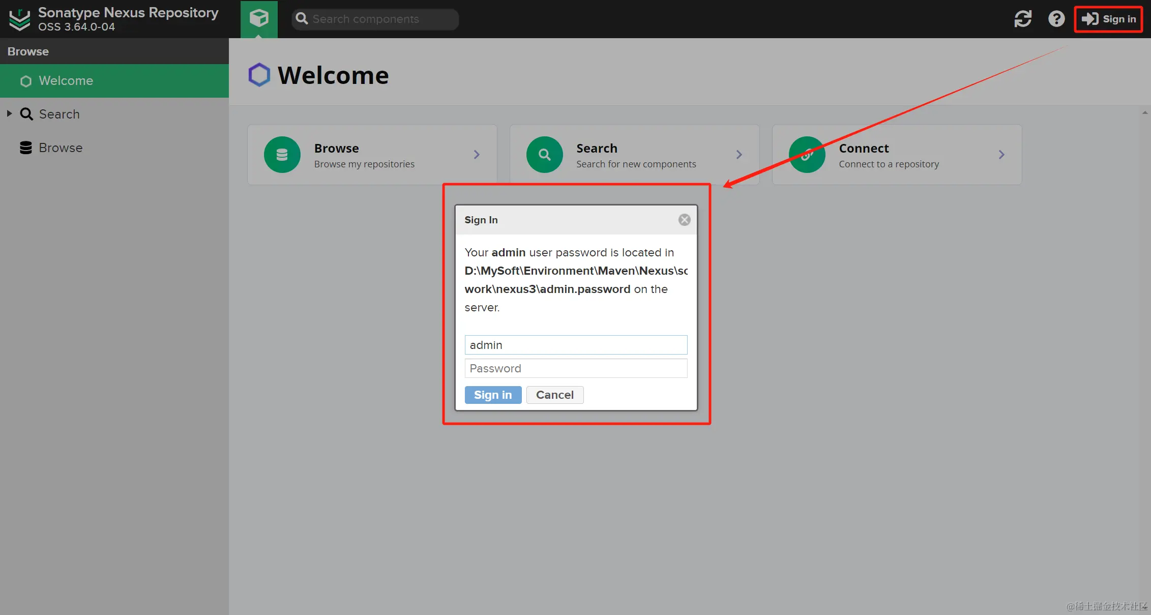Click chevron on Browse my repositories card

coord(477,155)
